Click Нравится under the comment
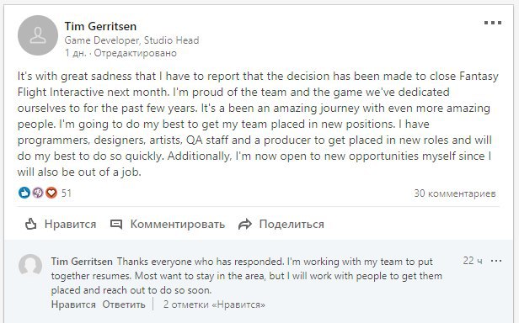Viewport: 519px width, 323px height. [73, 304]
